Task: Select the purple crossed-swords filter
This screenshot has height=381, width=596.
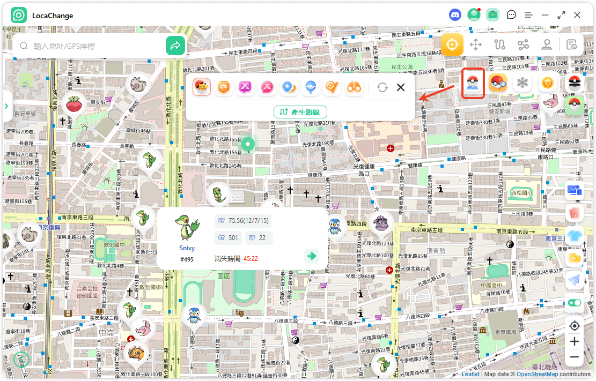Action: pyautogui.click(x=245, y=87)
